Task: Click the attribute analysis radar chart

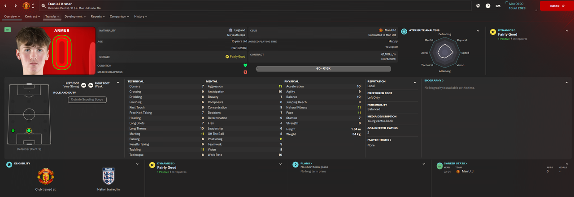Action: coord(444,53)
